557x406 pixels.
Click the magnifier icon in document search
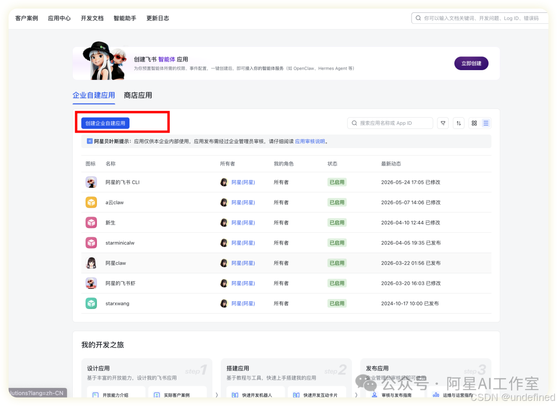(x=418, y=18)
